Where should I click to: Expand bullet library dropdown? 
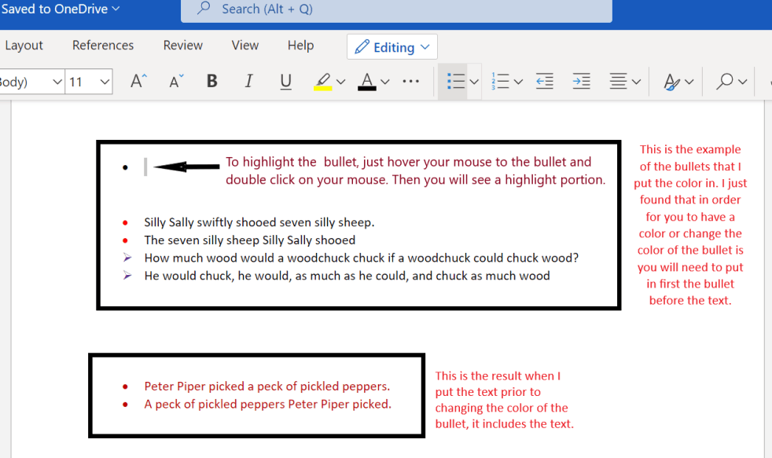click(x=474, y=82)
